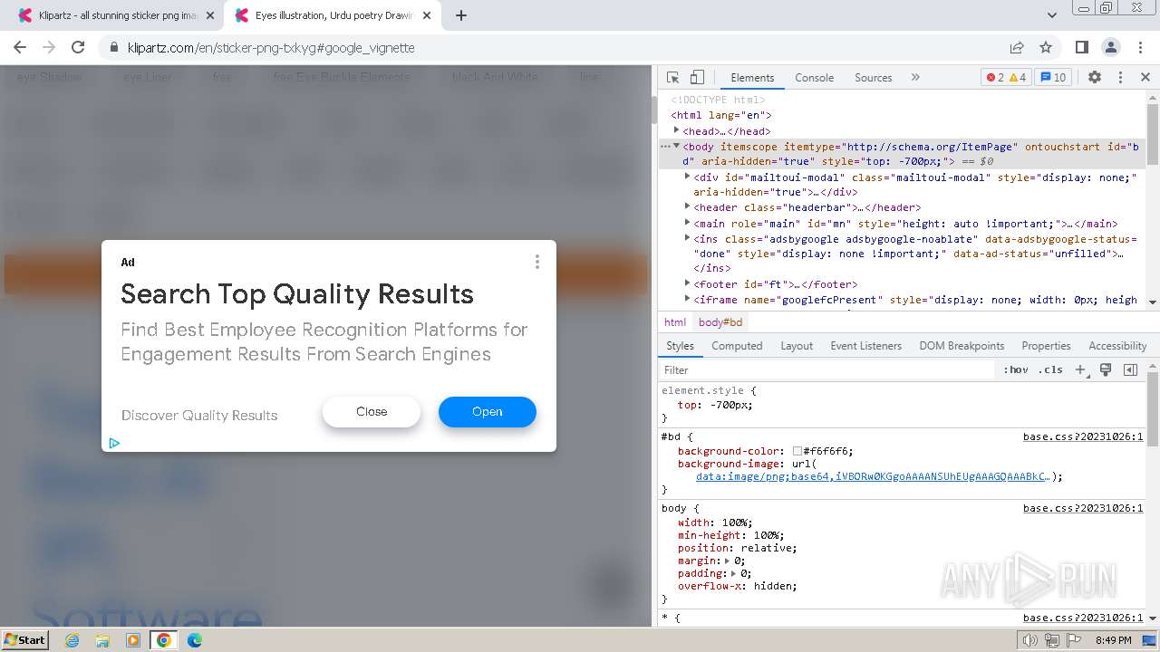Image resolution: width=1160 pixels, height=652 pixels.
Task: Select the inspect element picker icon
Action: [x=672, y=78]
